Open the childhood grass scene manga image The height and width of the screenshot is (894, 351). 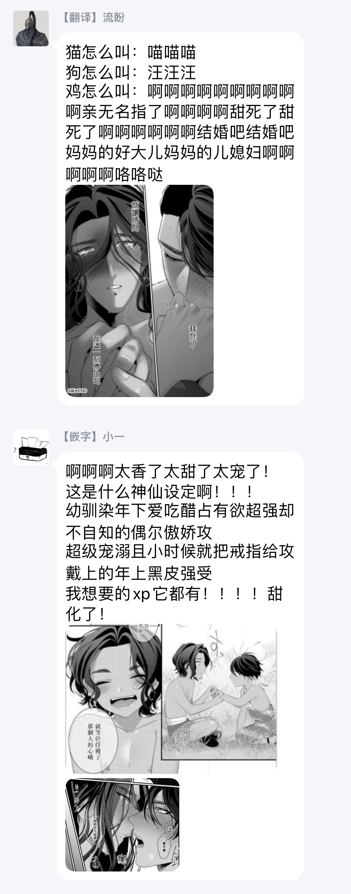171,697
